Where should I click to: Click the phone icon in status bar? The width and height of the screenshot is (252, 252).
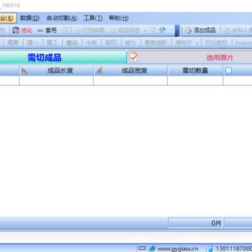tap(211, 248)
